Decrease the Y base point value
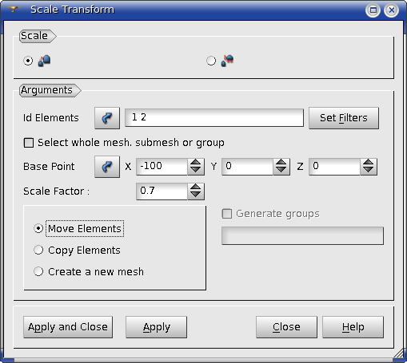This screenshot has height=363, width=407. [x=281, y=171]
